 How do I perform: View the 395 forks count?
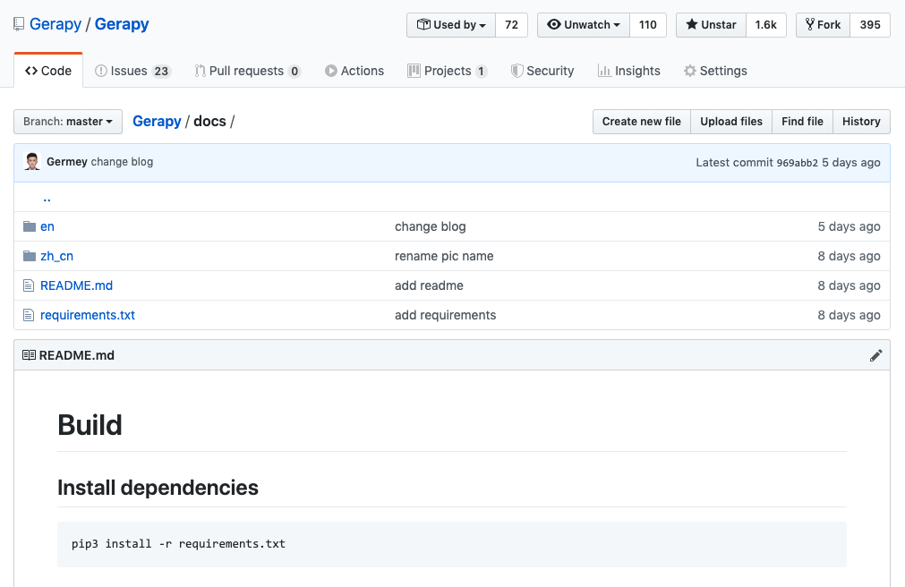(x=870, y=25)
